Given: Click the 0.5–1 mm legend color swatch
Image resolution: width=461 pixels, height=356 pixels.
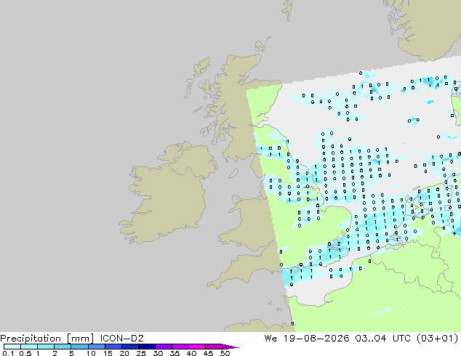Looking at the screenshot, I should click(29, 347).
